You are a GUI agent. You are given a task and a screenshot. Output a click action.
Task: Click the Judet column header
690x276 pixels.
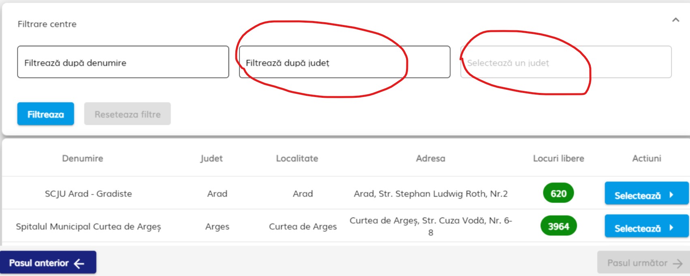(x=211, y=158)
